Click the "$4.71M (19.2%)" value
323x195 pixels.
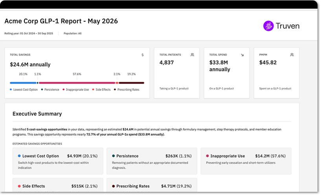pyautogui.click(x=176, y=186)
